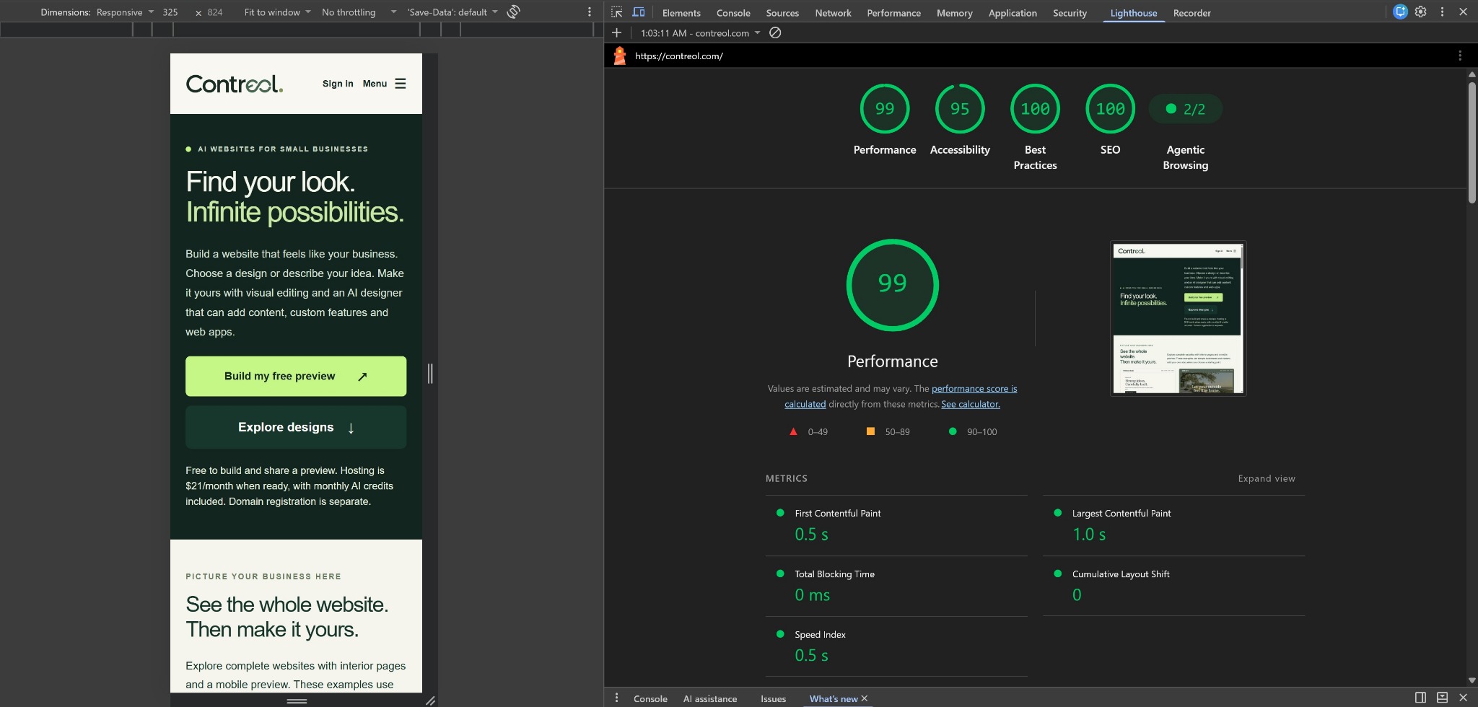1478x707 pixels.
Task: Click the Performance score gauge at top
Action: (x=885, y=109)
